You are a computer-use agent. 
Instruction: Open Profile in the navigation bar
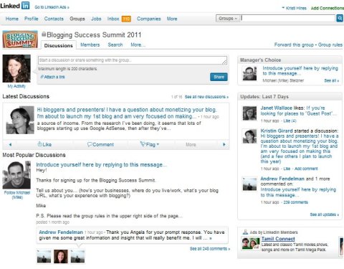pyautogui.click(x=32, y=19)
